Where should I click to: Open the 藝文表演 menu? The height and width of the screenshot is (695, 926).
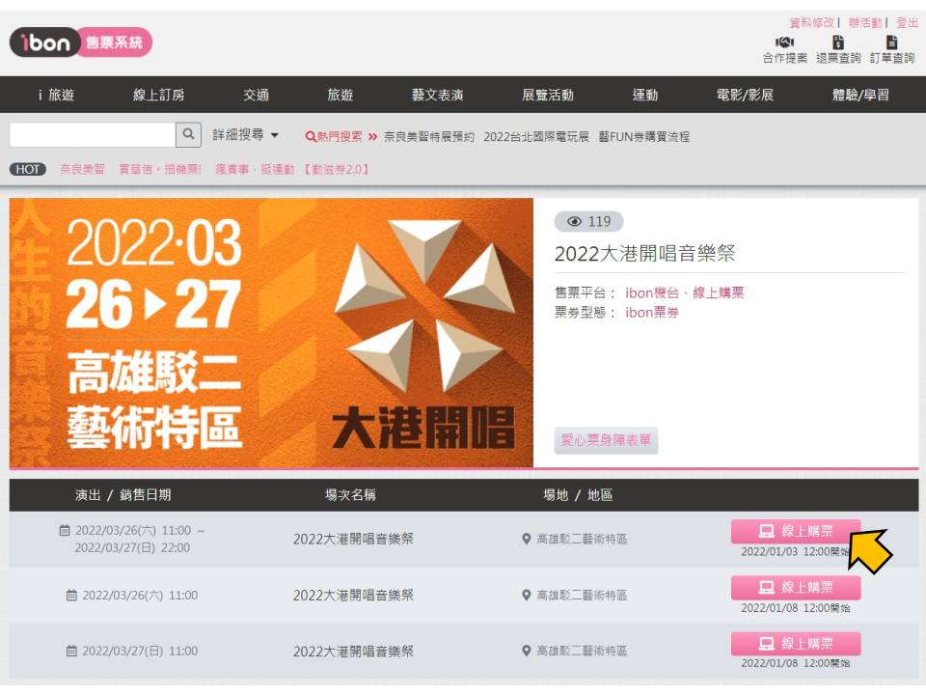tap(438, 95)
